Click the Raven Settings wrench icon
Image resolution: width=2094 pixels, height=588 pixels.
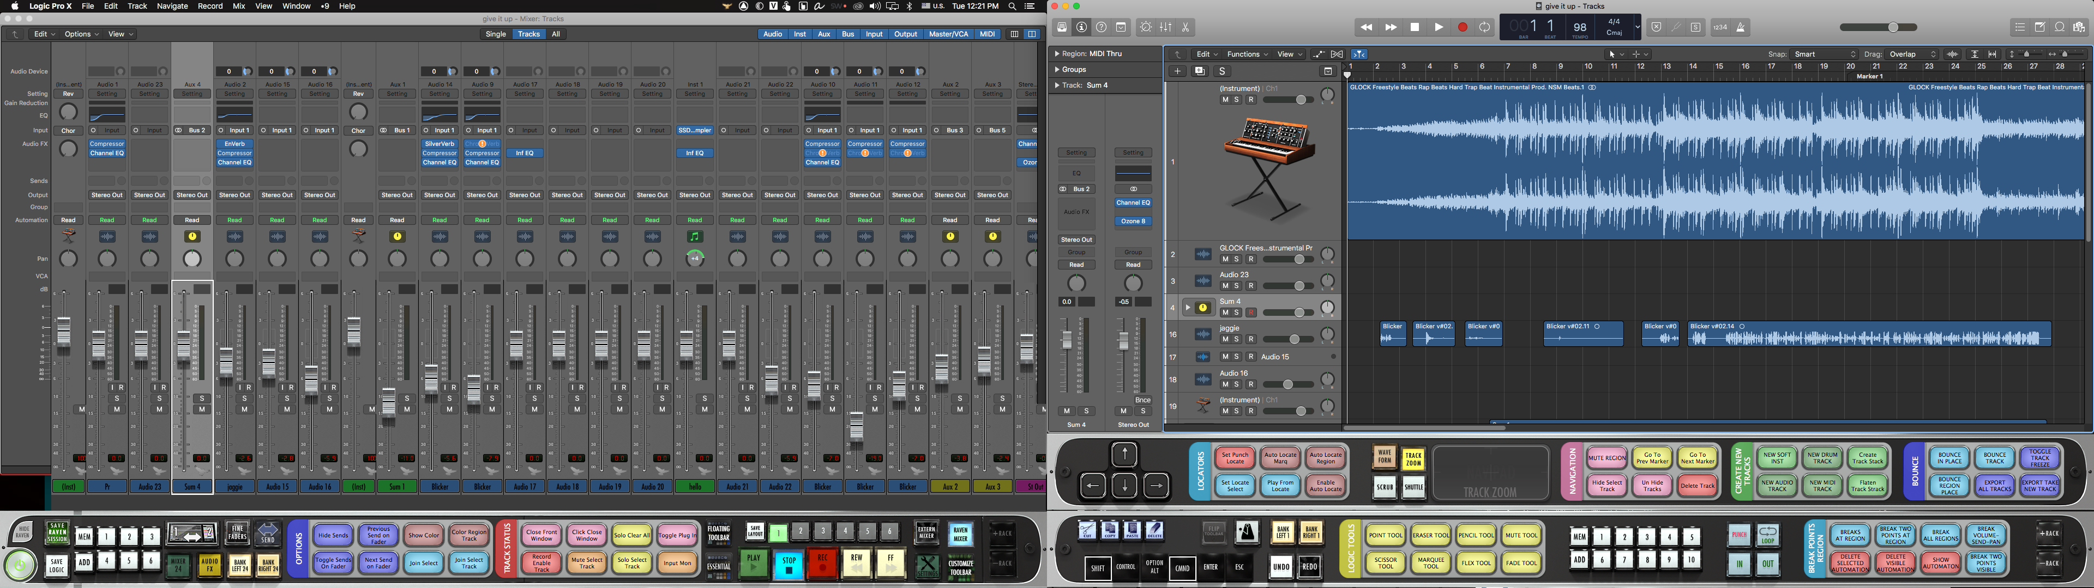point(928,566)
